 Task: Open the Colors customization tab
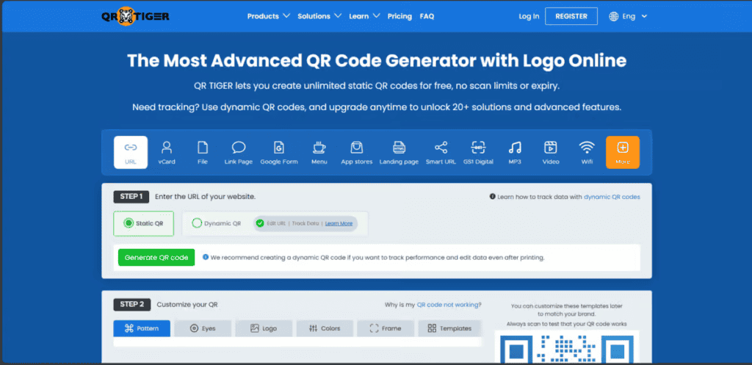click(325, 328)
